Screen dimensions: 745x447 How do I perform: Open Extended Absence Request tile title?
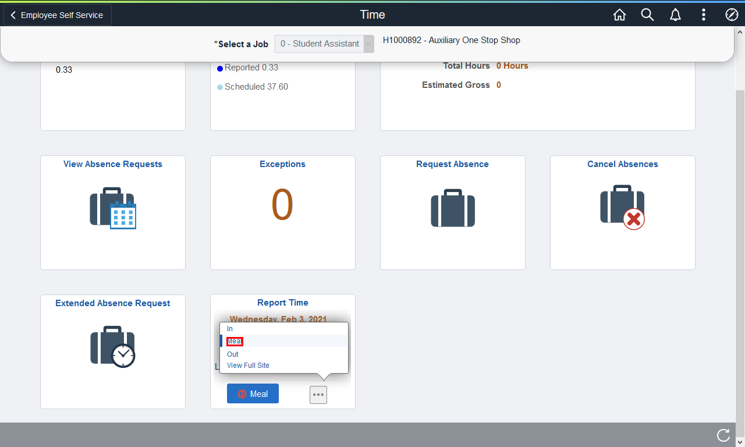pos(113,303)
